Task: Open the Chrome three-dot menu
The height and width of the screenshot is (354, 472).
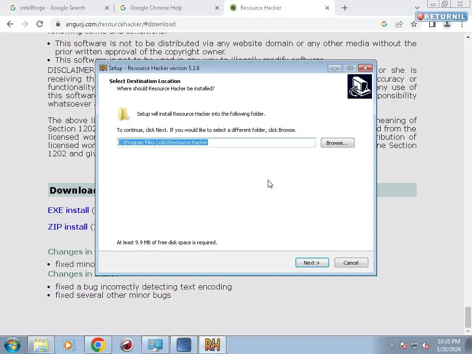Action: tap(462, 24)
